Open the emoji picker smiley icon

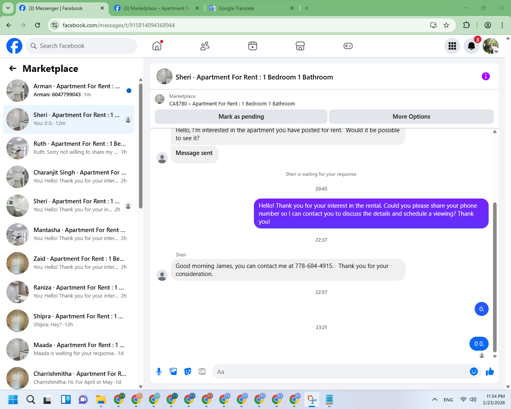click(x=474, y=371)
